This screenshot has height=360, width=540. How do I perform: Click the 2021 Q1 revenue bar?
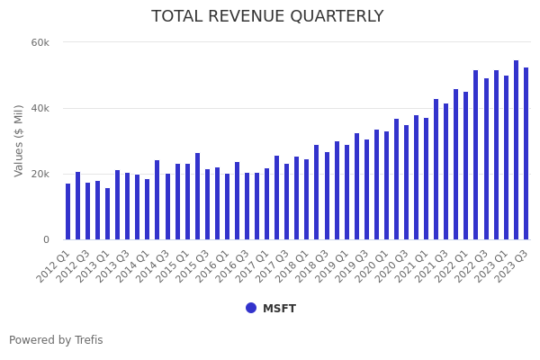click(x=427, y=179)
